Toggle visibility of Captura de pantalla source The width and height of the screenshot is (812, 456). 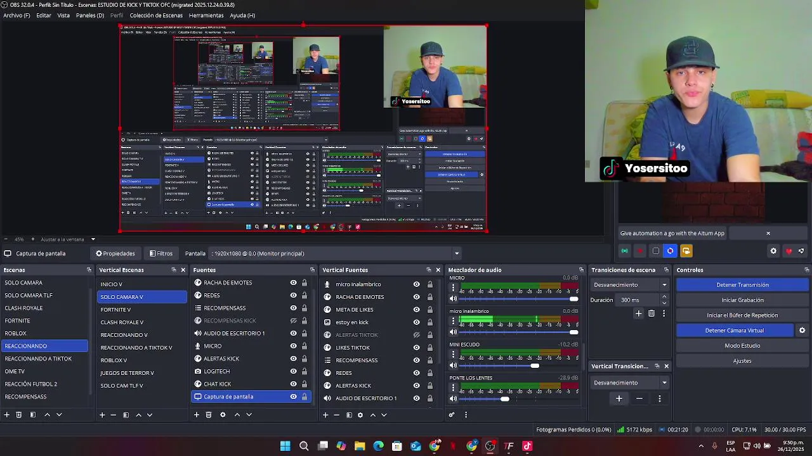(293, 396)
